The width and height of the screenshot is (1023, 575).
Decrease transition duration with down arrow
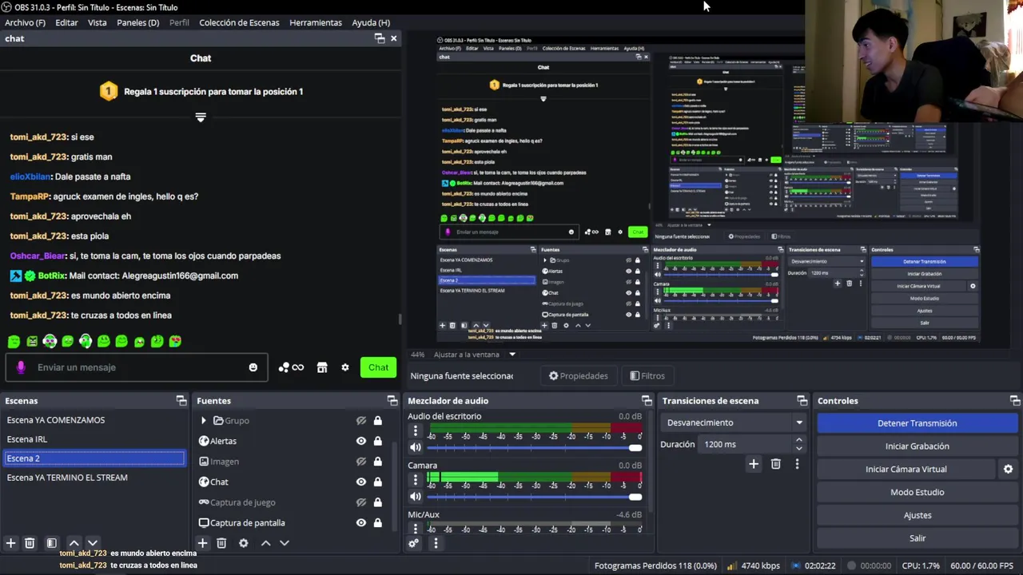point(798,449)
